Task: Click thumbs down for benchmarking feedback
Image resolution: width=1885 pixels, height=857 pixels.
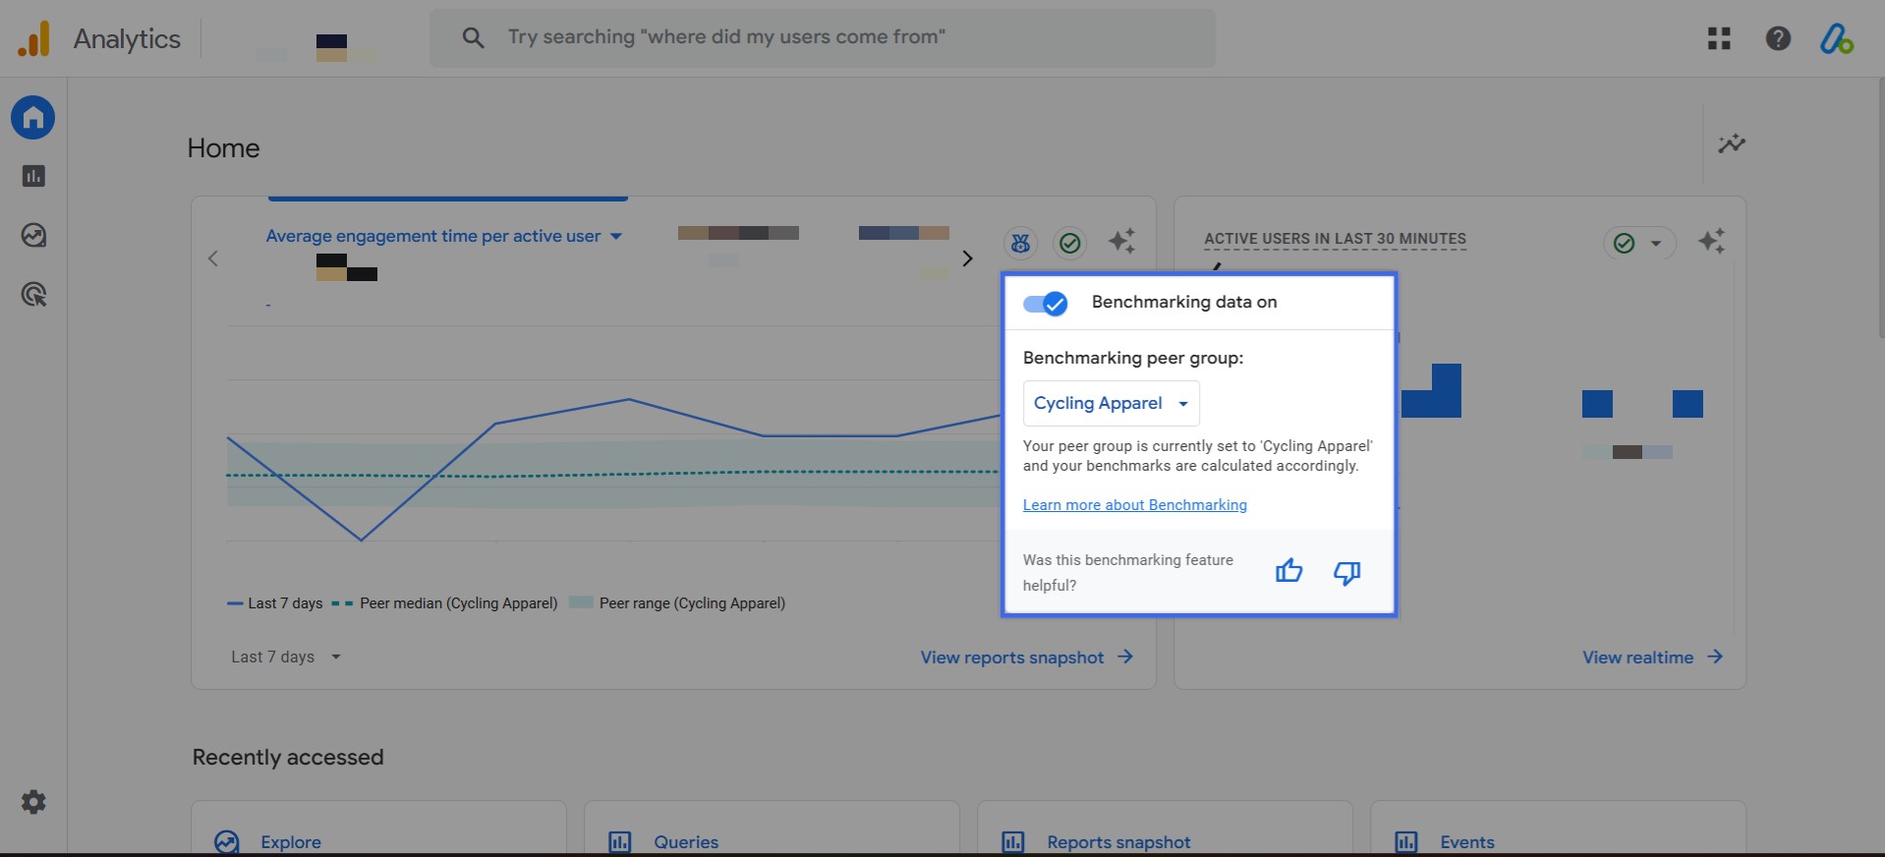Action: tap(1346, 572)
